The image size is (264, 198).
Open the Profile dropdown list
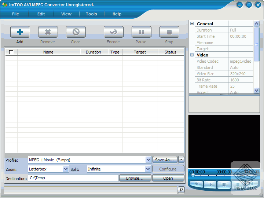pyautogui.click(x=148, y=160)
